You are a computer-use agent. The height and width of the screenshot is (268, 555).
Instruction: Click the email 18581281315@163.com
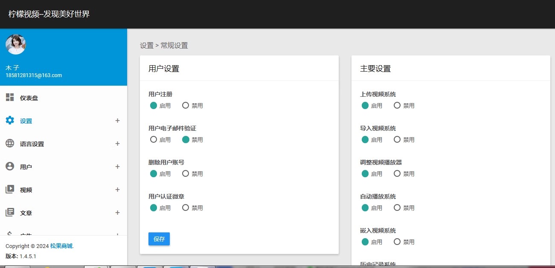pos(34,75)
